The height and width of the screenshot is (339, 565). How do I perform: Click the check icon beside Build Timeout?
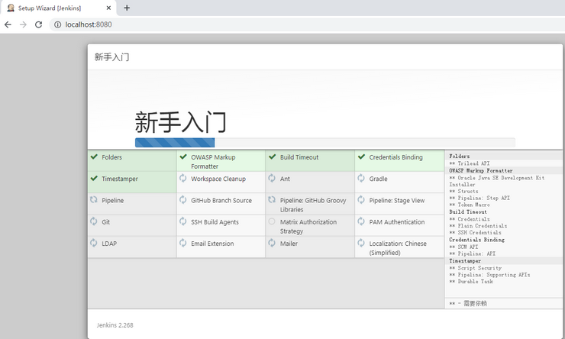(273, 157)
